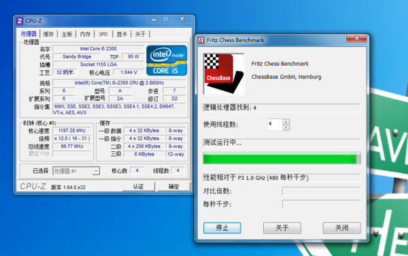Switch to the 缓存 tab in CPU-Z

coord(48,34)
